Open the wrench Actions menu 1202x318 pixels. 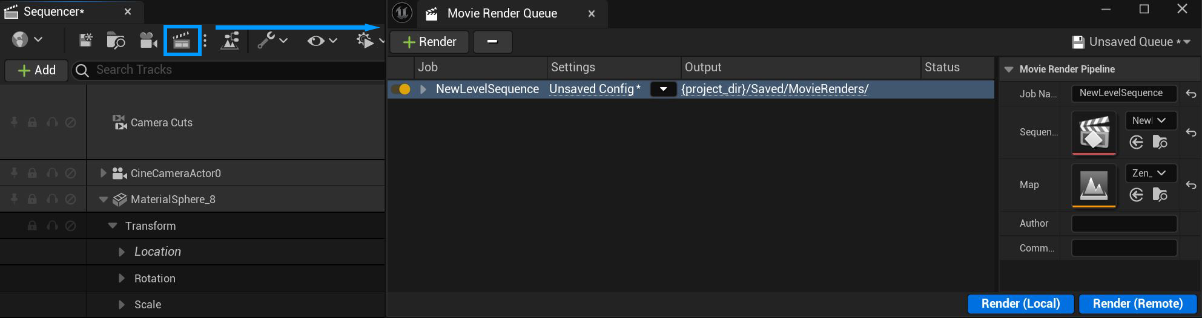[x=272, y=41]
